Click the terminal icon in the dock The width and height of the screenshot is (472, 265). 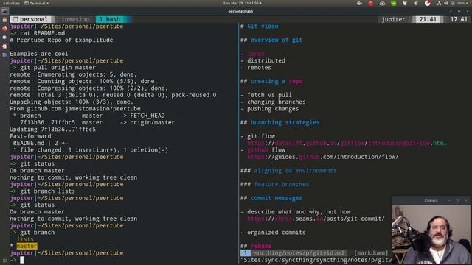pos(4,12)
